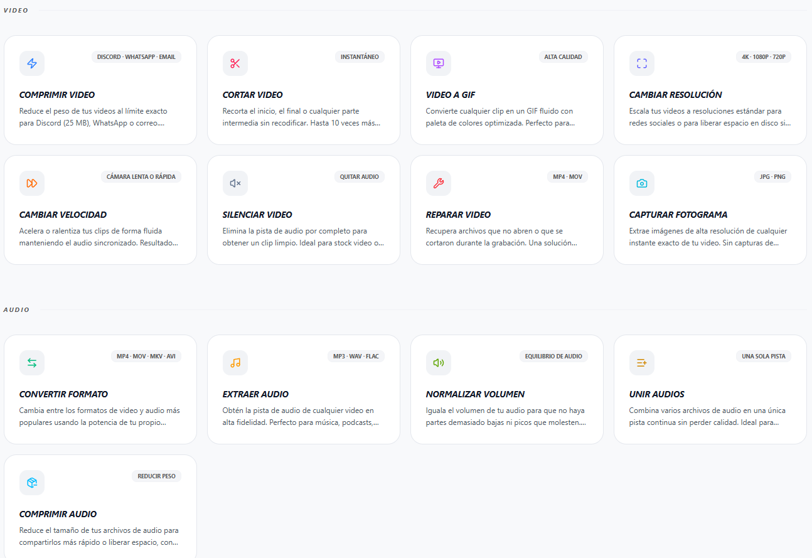Image resolution: width=812 pixels, height=558 pixels.
Task: Select the EXTRAER AUDIO title
Action: click(256, 394)
